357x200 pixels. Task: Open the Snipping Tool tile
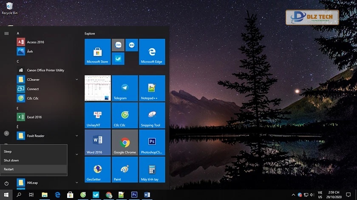(x=151, y=116)
